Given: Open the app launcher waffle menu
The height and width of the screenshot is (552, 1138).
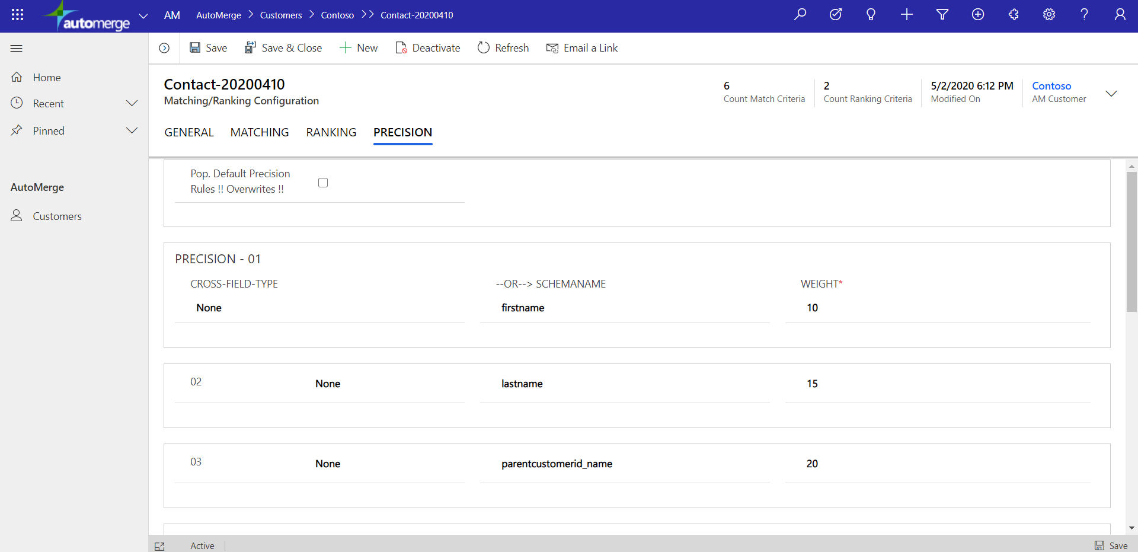Looking at the screenshot, I should [17, 15].
